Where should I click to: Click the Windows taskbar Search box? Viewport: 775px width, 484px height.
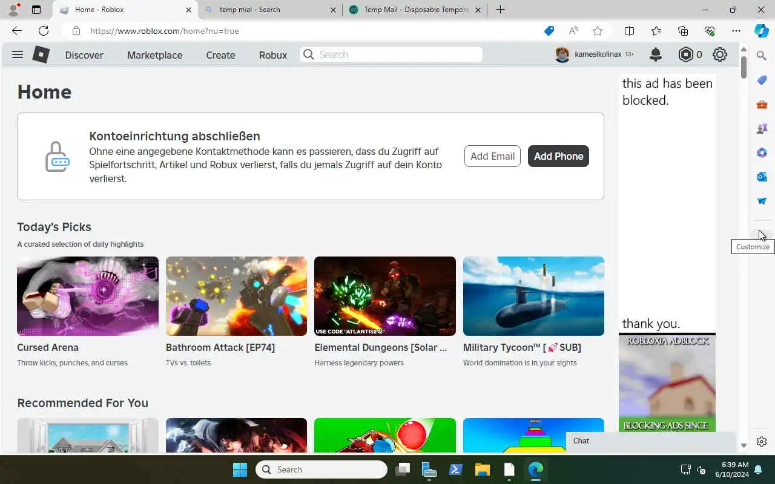(322, 469)
